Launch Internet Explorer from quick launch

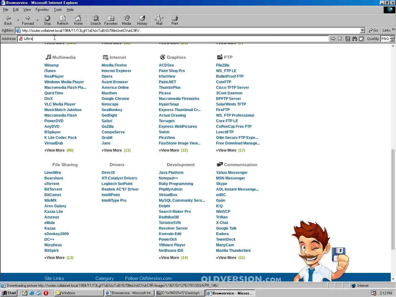(32, 293)
